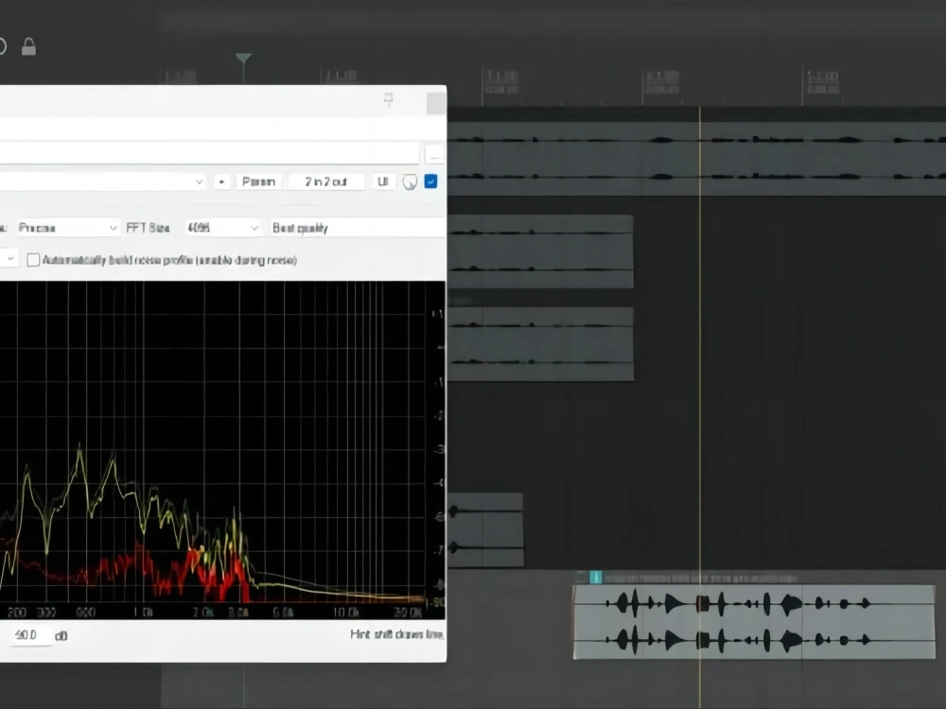Open the Precise mode dropdown

coord(67,228)
